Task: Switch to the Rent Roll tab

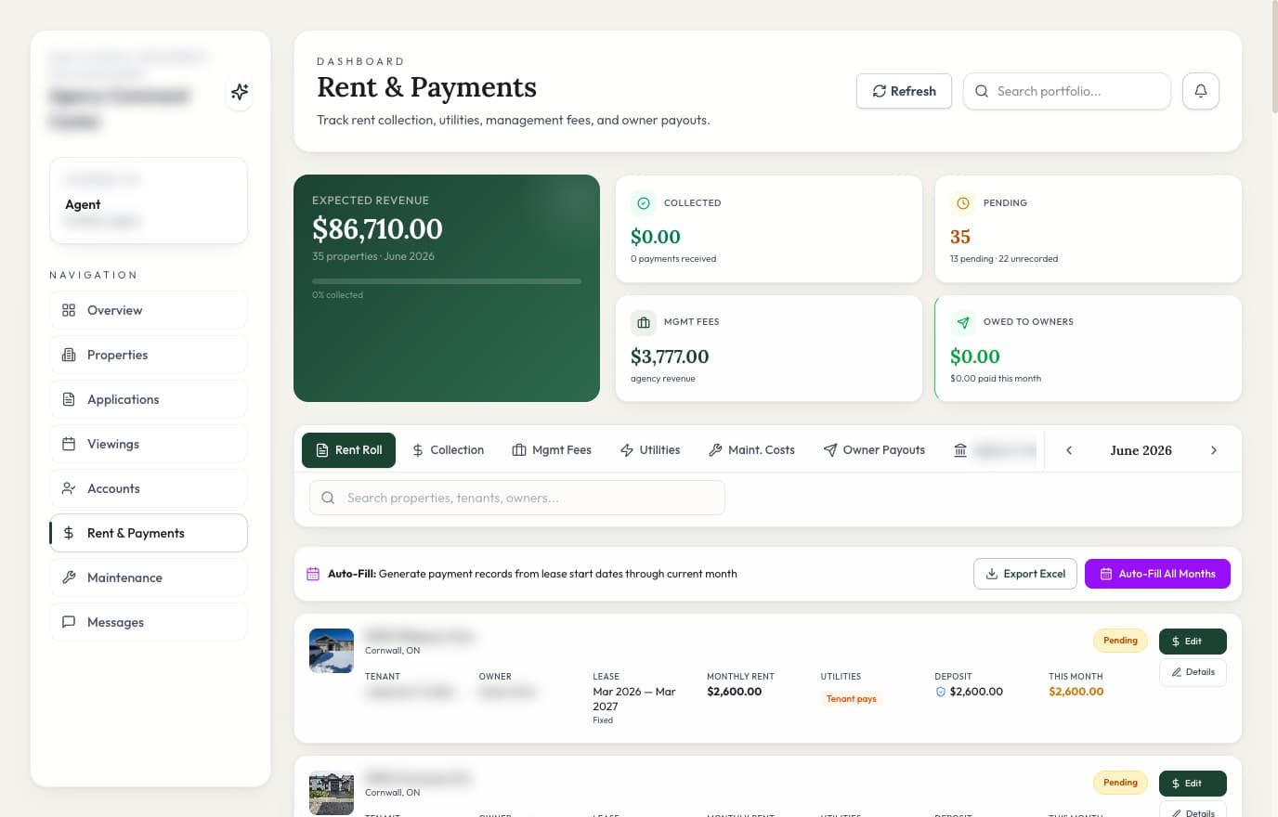Action: point(348,450)
